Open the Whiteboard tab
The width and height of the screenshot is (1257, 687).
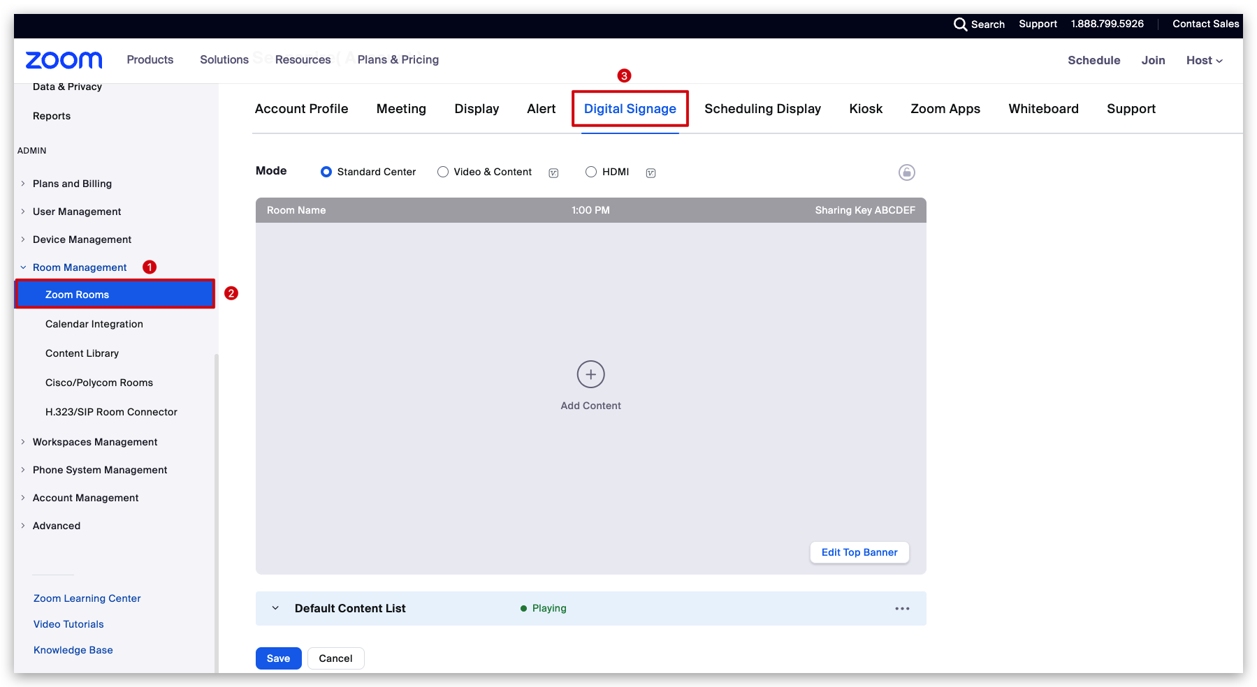coord(1043,109)
